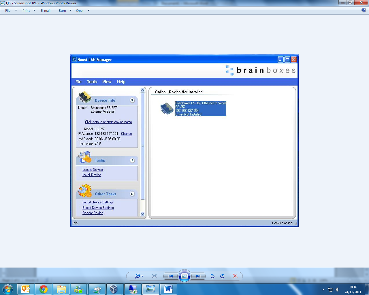369x295 pixels.
Task: Open the Tools menu in Boost.LAN Manager
Action: pyautogui.click(x=92, y=82)
